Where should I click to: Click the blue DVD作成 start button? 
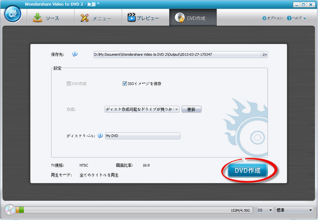pos(248,170)
